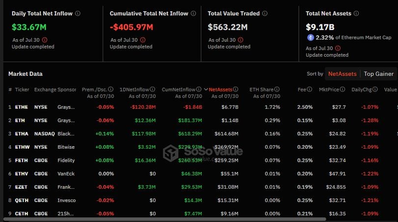The height and width of the screenshot is (222, 398).
Task: Click the Bitwise sponsor cell
Action: click(66, 147)
